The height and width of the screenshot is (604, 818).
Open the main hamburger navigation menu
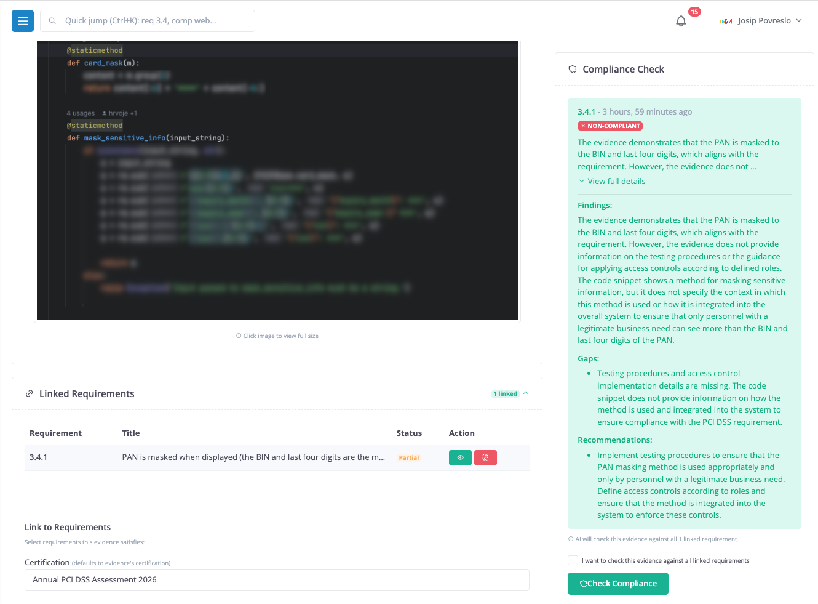point(22,20)
